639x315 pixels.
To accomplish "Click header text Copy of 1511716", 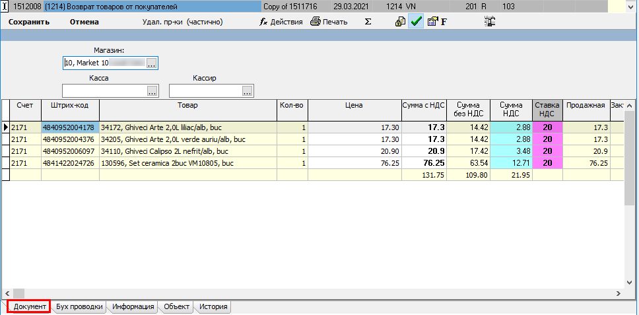I will point(290,7).
